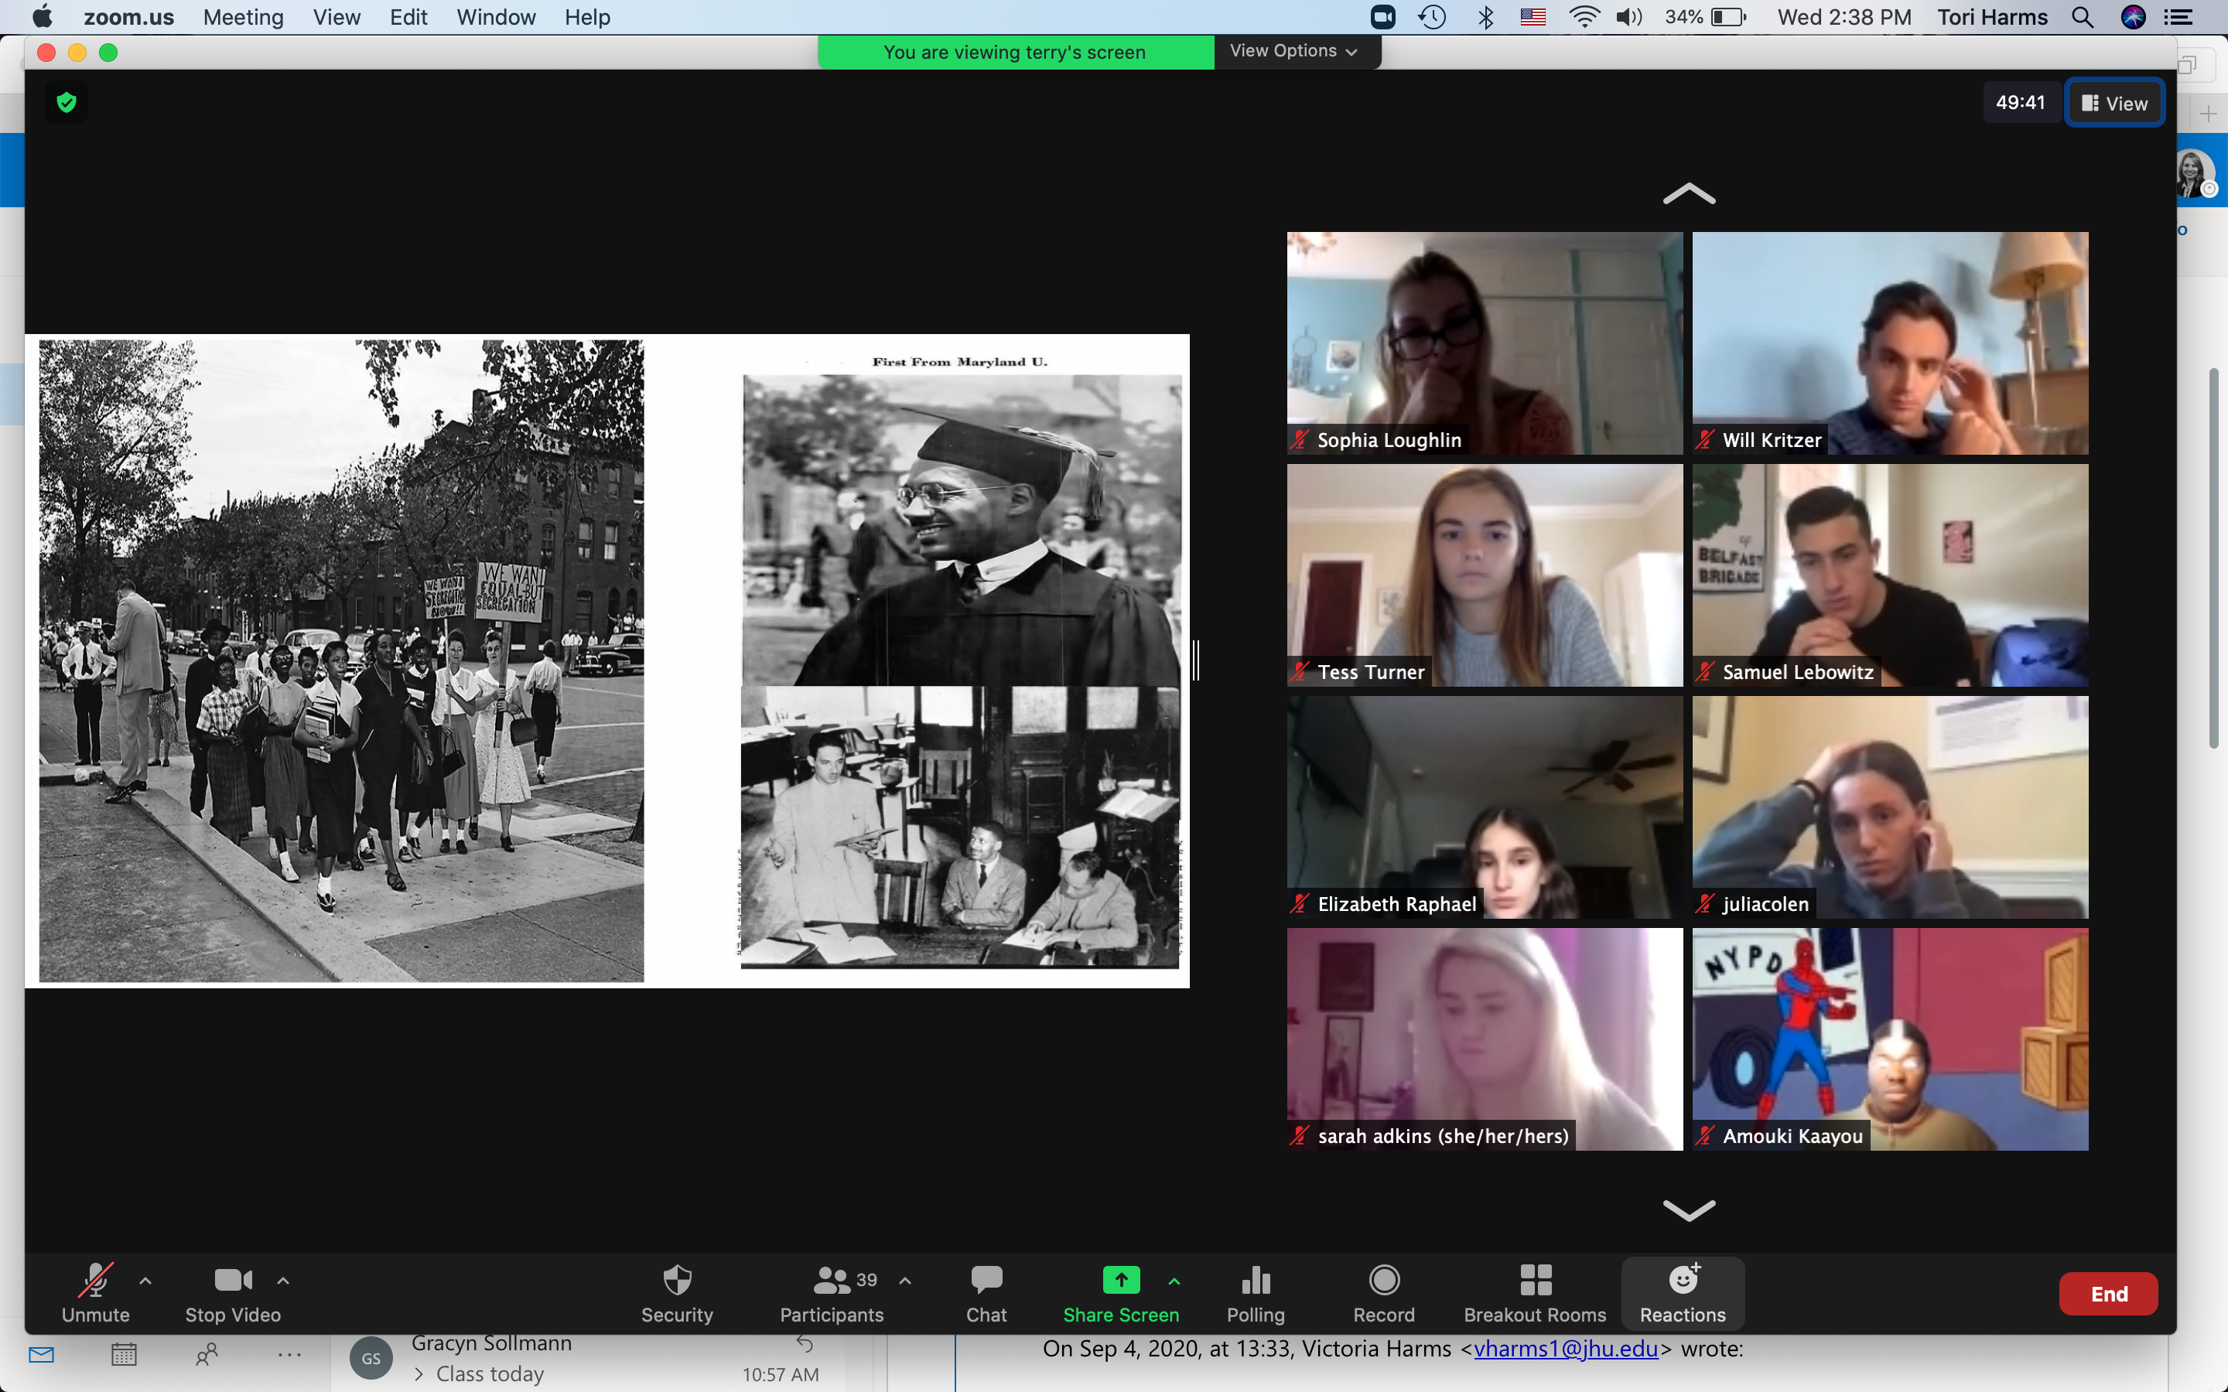Screen dimensions: 2228x1392
Task: Expand video options arrow beside Stop Video
Action: pos(284,1281)
